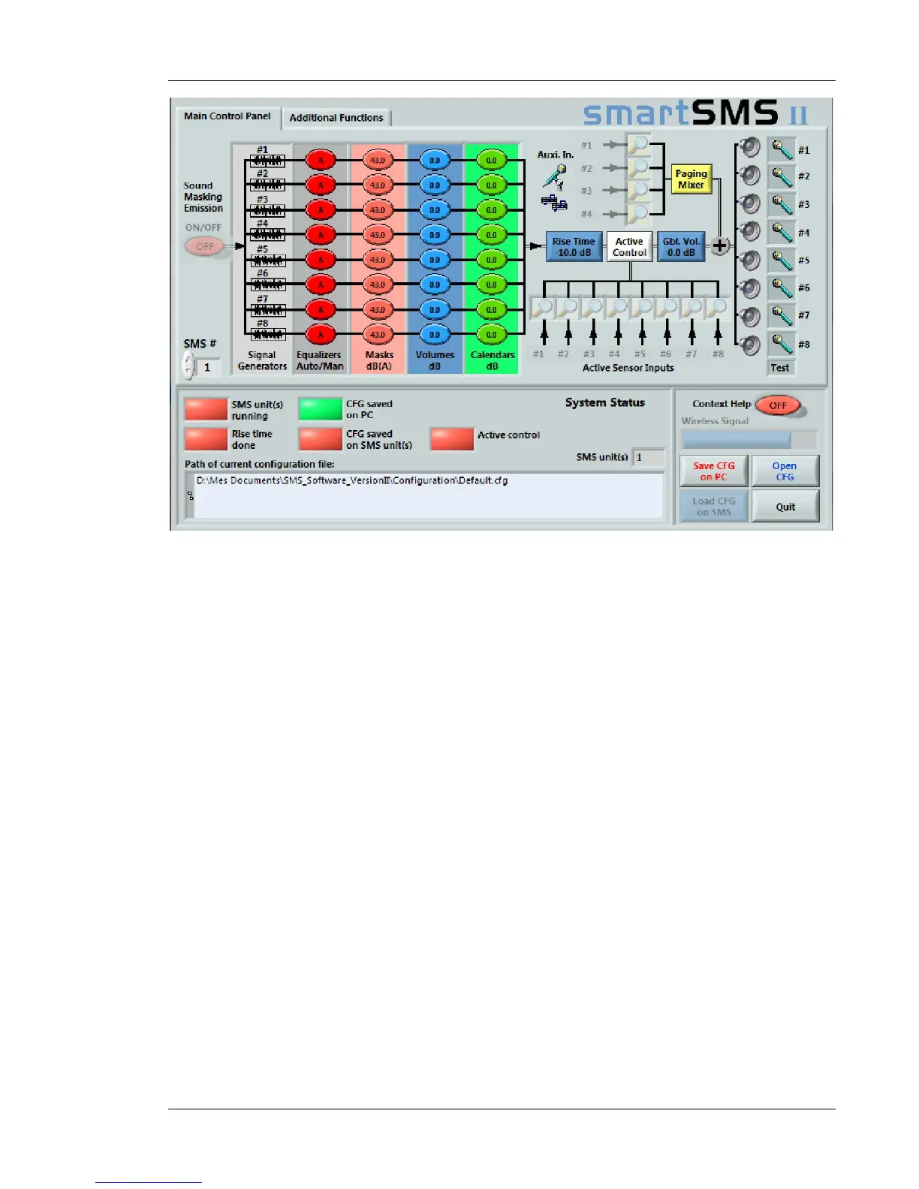Click the Volumes 0.0 blue oval for channel #2
This screenshot has height=1189, width=919.
click(435, 185)
